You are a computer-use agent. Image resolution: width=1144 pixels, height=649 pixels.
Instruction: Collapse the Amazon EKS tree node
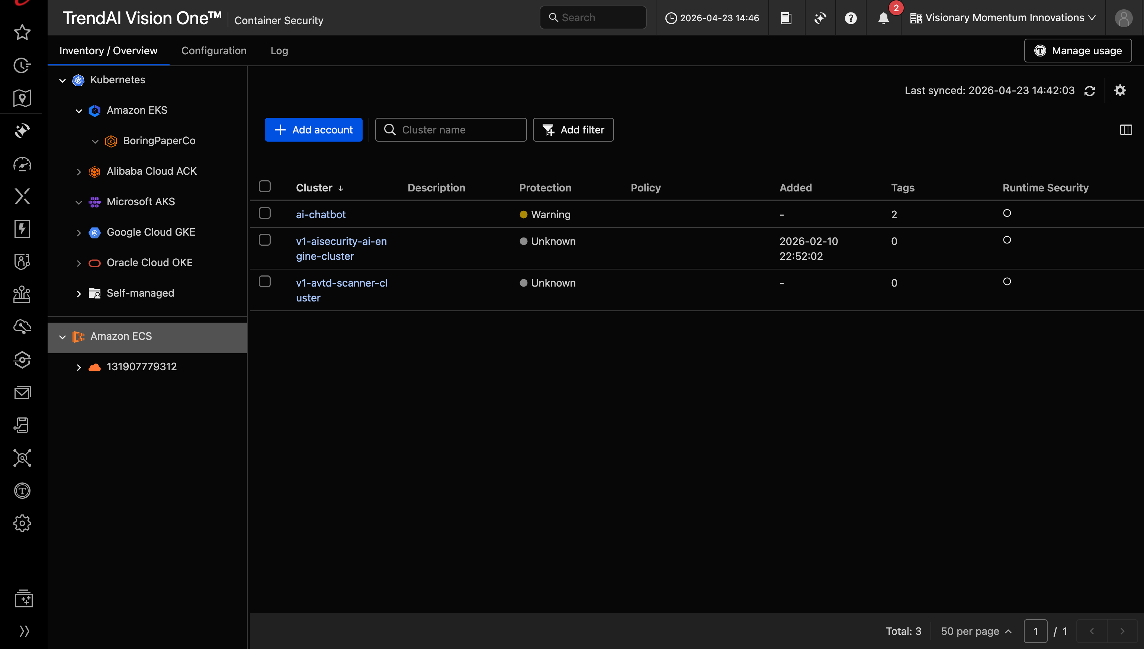[79, 111]
